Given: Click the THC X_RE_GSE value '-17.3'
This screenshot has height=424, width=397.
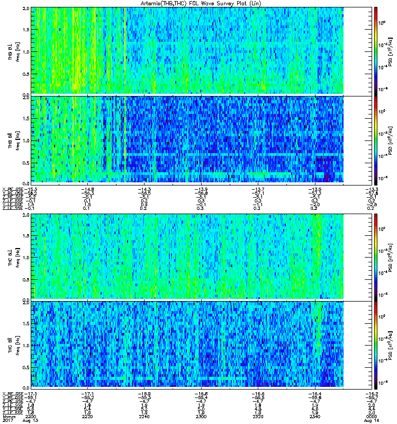Looking at the screenshot, I should [30, 394].
